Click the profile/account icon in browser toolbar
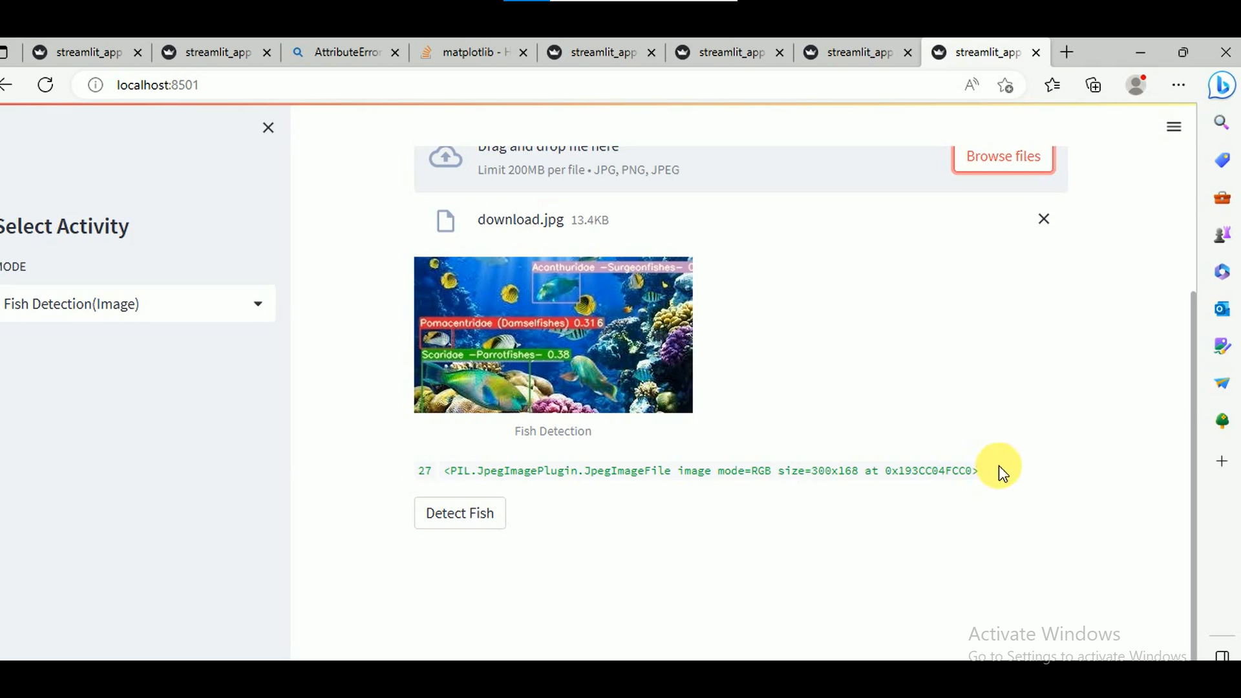The width and height of the screenshot is (1241, 698). [x=1136, y=85]
